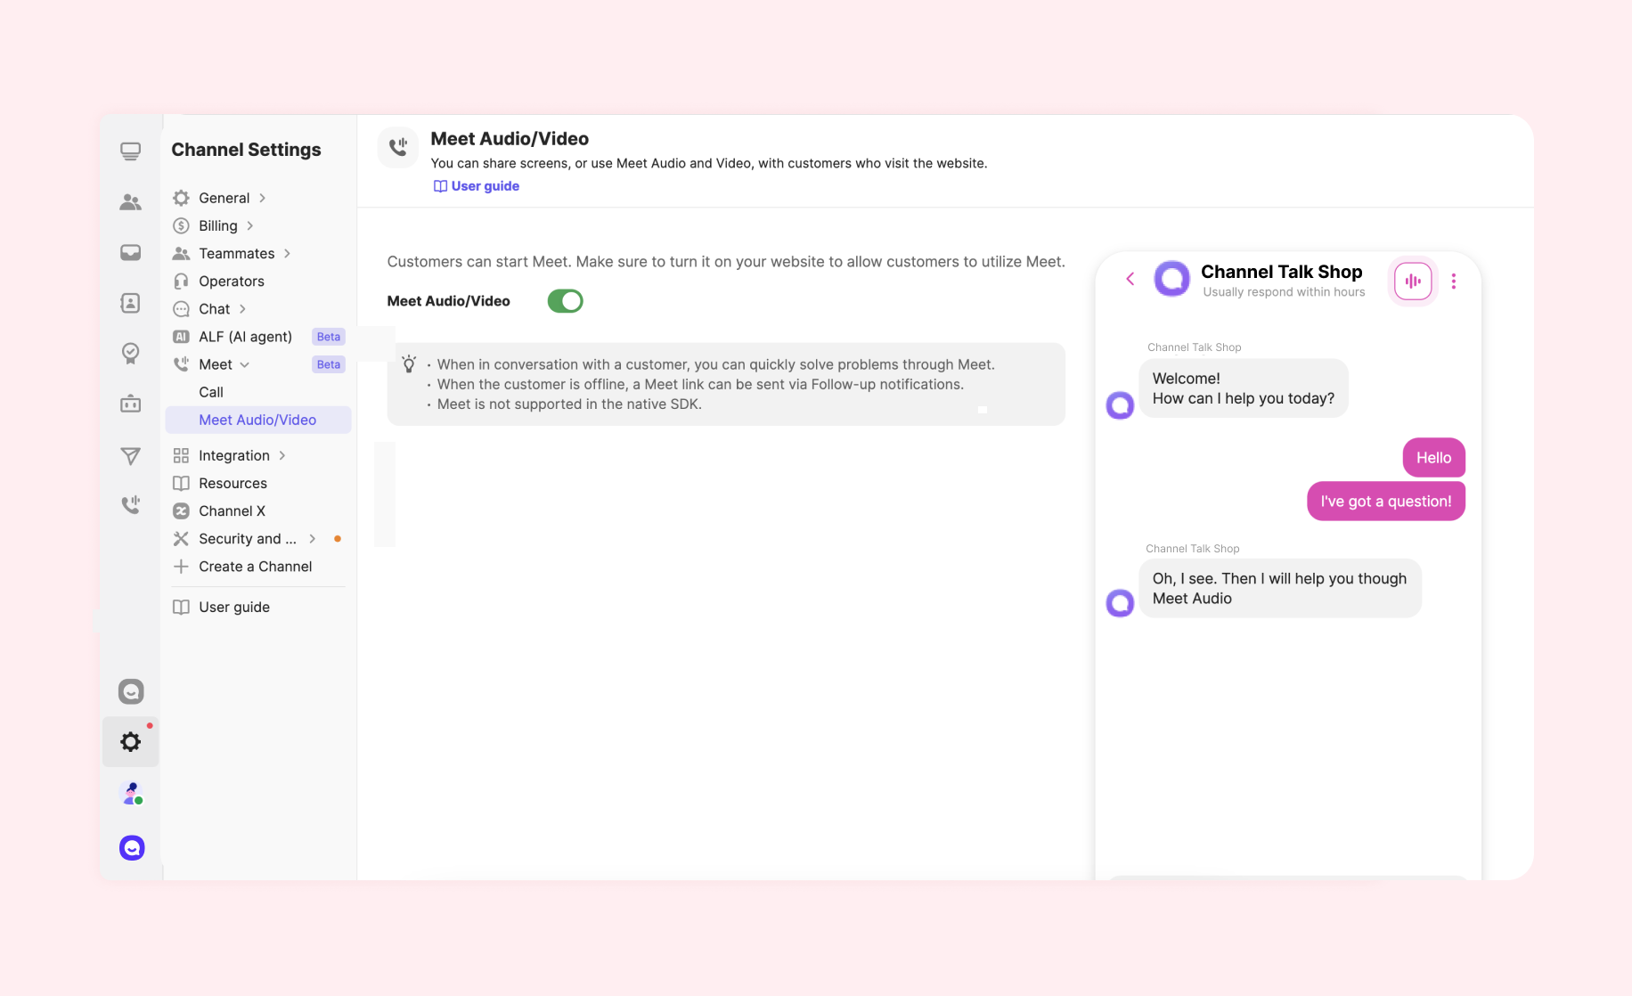Image resolution: width=1632 pixels, height=996 pixels.
Task: Open the settings gear icon in rail
Action: (x=131, y=742)
